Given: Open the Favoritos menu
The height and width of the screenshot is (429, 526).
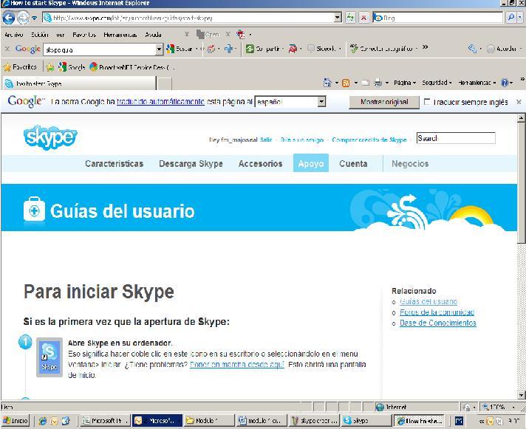Looking at the screenshot, I should (x=84, y=35).
